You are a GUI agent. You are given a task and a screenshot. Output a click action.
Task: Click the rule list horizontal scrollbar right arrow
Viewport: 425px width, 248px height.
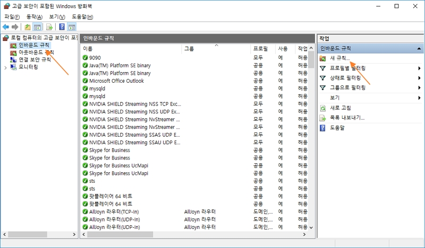pyautogui.click(x=304, y=234)
